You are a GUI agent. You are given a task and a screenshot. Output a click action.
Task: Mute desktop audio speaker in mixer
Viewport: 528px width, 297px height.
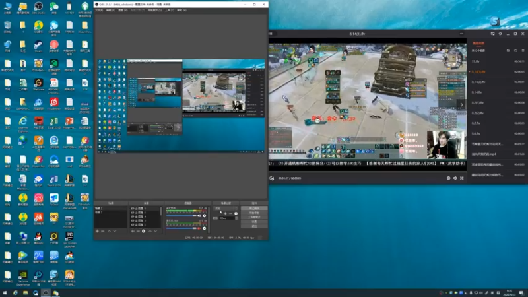199,216
